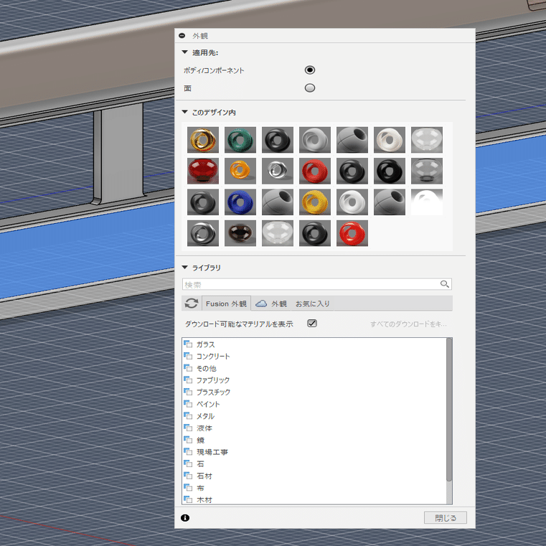Screen dimensions: 546x546
Task: Choose the blue ring material thumbnail
Action: pos(240,202)
